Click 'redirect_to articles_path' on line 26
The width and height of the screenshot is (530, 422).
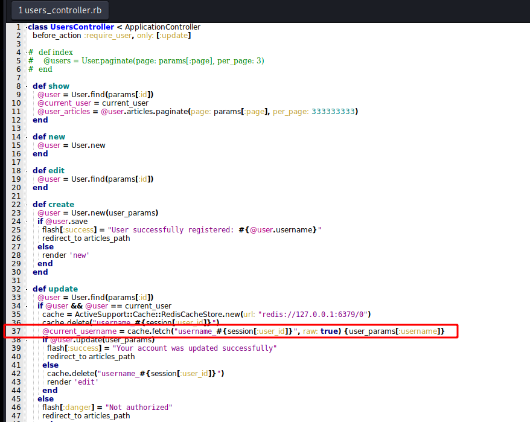coord(86,238)
